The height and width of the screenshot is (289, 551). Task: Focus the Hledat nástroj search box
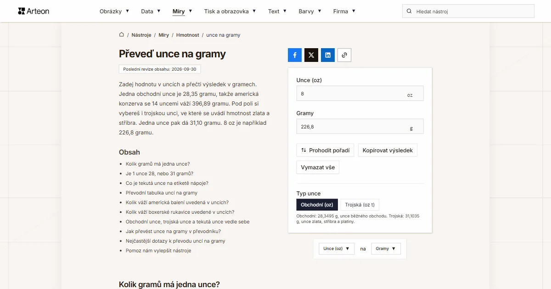[x=468, y=11]
